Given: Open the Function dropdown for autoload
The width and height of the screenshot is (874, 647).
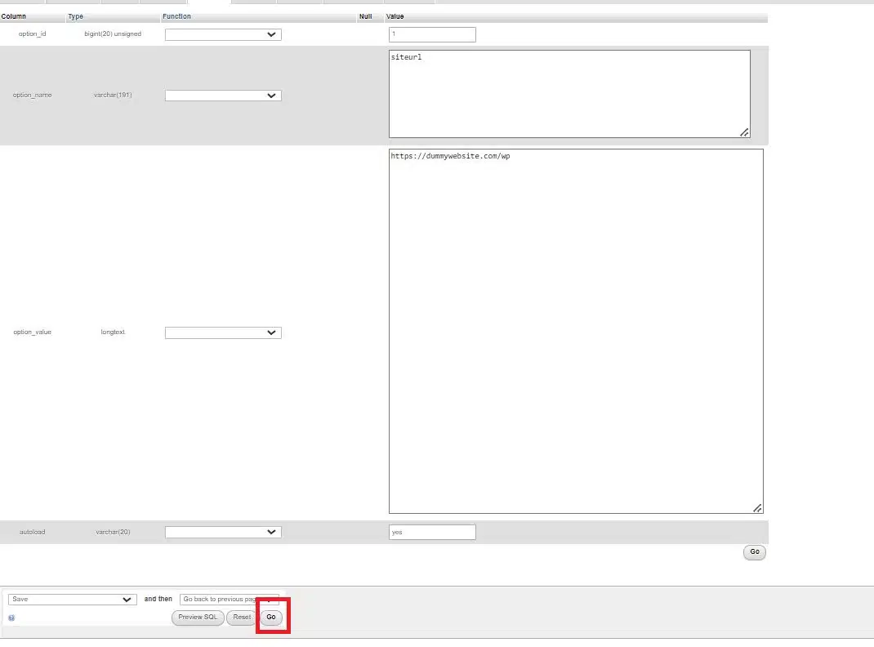Looking at the screenshot, I should 223,532.
